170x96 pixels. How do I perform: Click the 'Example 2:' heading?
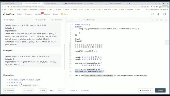point(8,50)
